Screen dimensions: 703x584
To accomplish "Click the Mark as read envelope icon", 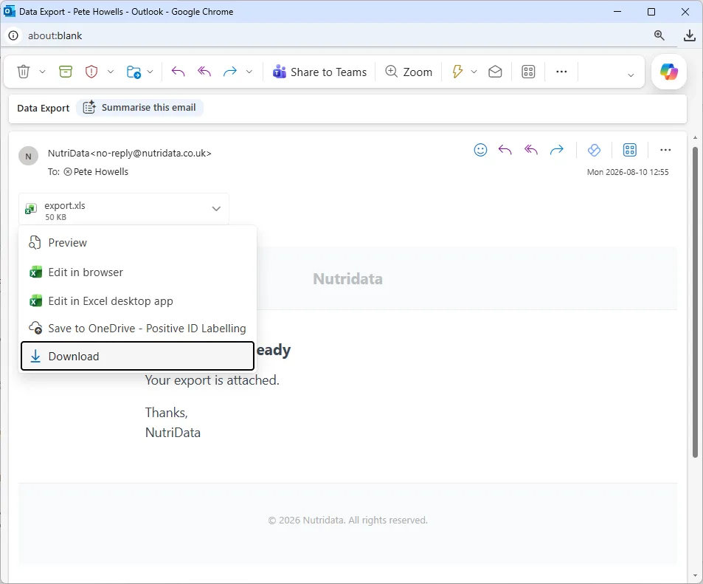I will pos(495,72).
